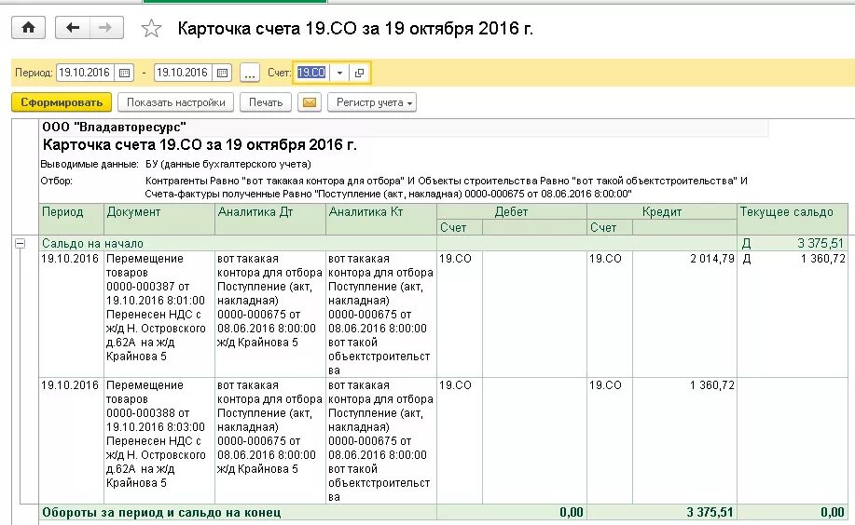Navigate back with the left arrow
Viewport: 855px width, 525px height.
click(73, 28)
